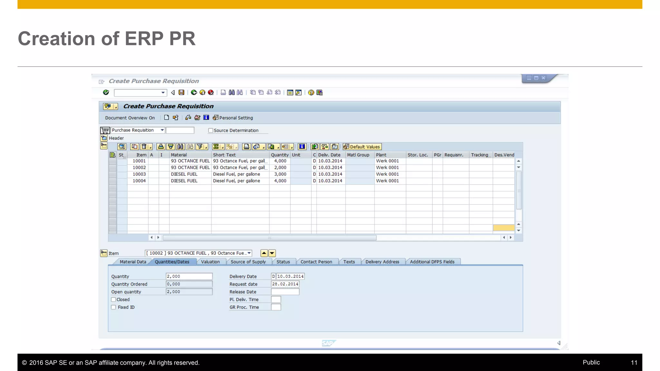Click the Release Date input field

click(x=285, y=292)
